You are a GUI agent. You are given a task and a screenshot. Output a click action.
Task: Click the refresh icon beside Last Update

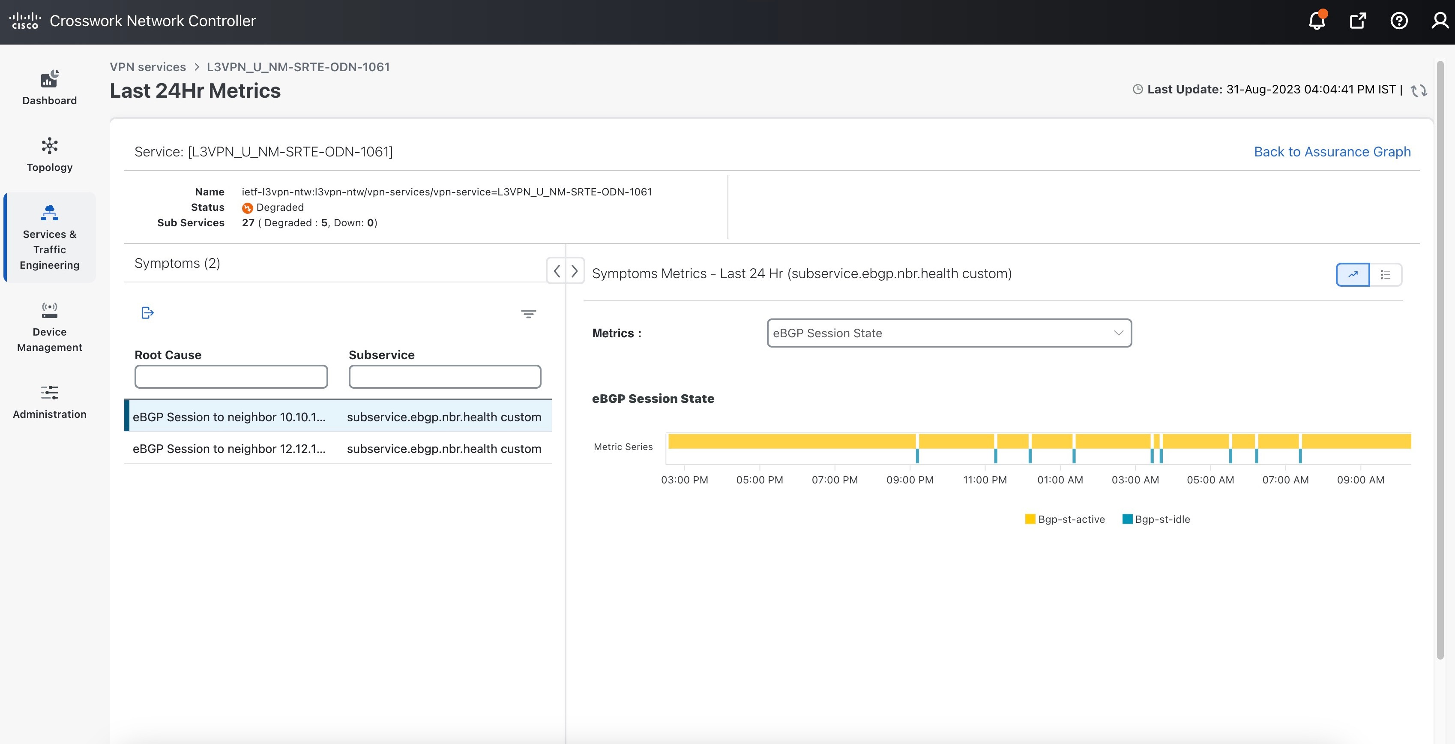click(1418, 90)
